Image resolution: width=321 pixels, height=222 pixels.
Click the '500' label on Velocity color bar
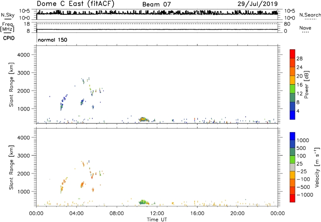[301, 148]
